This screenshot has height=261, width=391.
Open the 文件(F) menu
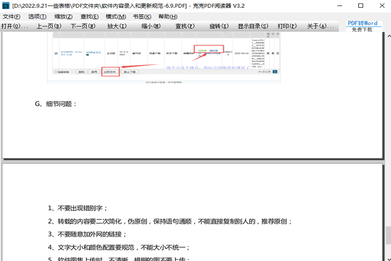point(11,17)
